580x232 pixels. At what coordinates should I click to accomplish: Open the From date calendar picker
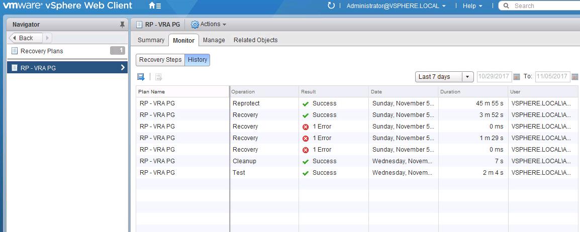[x=517, y=77]
